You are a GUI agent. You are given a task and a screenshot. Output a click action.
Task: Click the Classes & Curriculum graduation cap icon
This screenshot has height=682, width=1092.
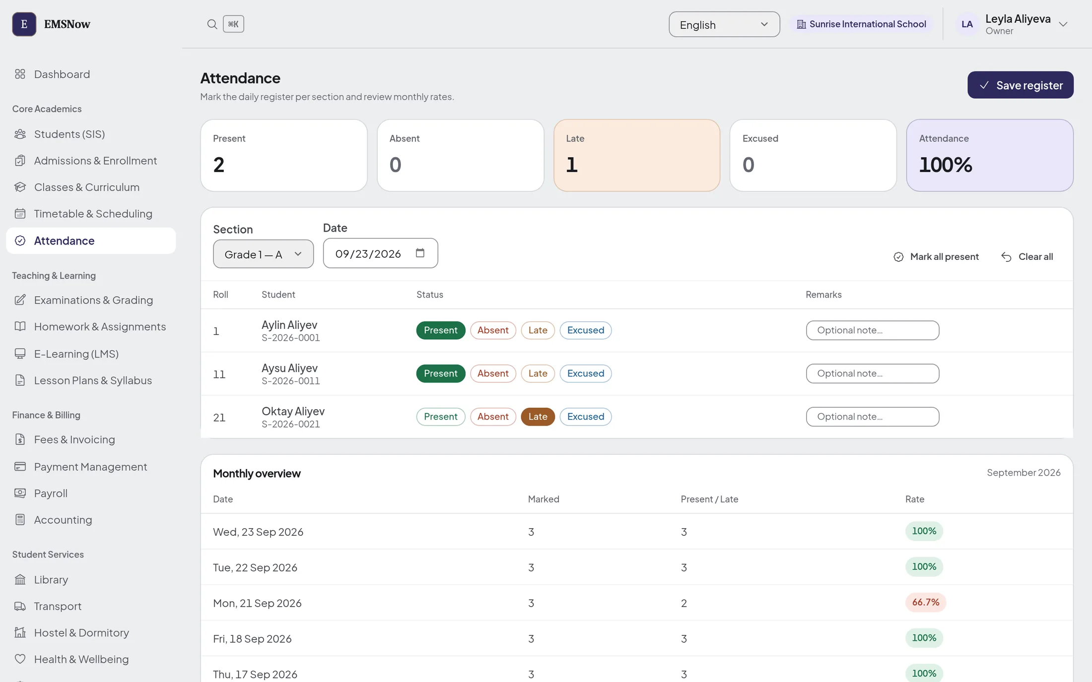20,187
